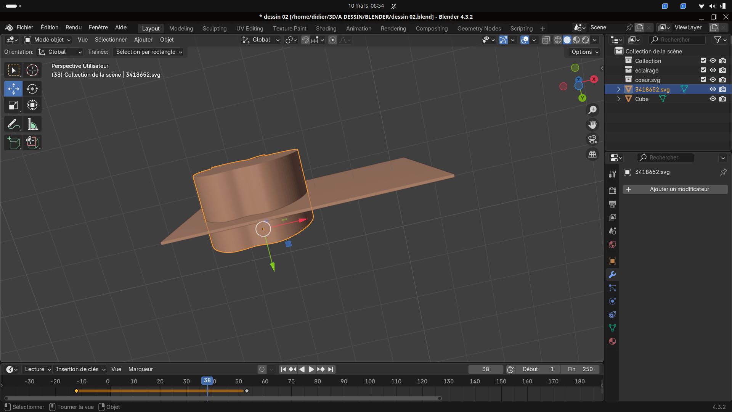Open the Physics properties tab
This screenshot has width=732, height=412.
(613, 301)
